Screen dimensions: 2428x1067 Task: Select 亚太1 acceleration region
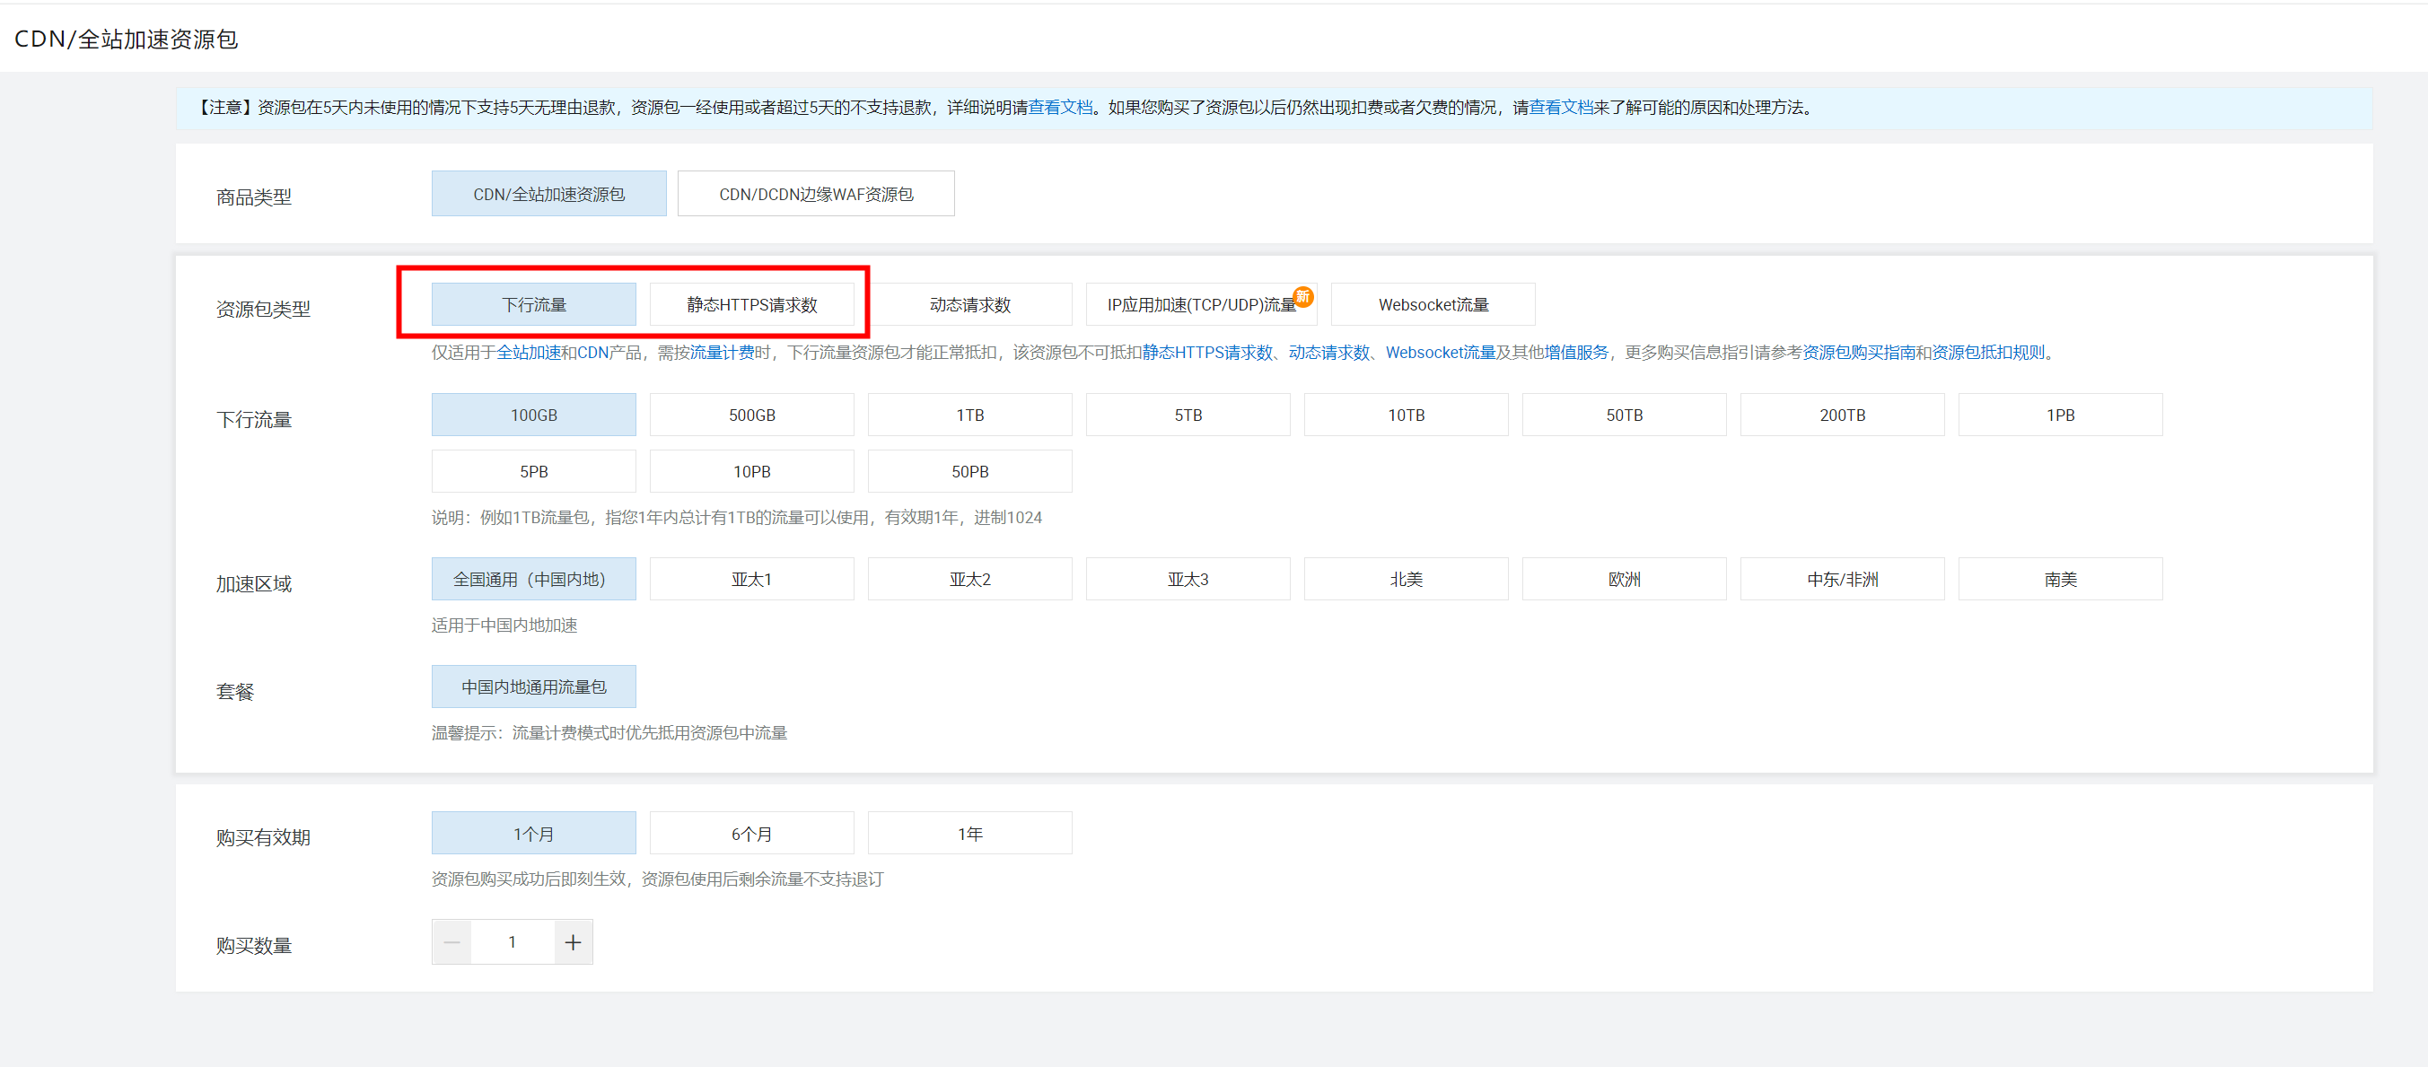point(751,578)
